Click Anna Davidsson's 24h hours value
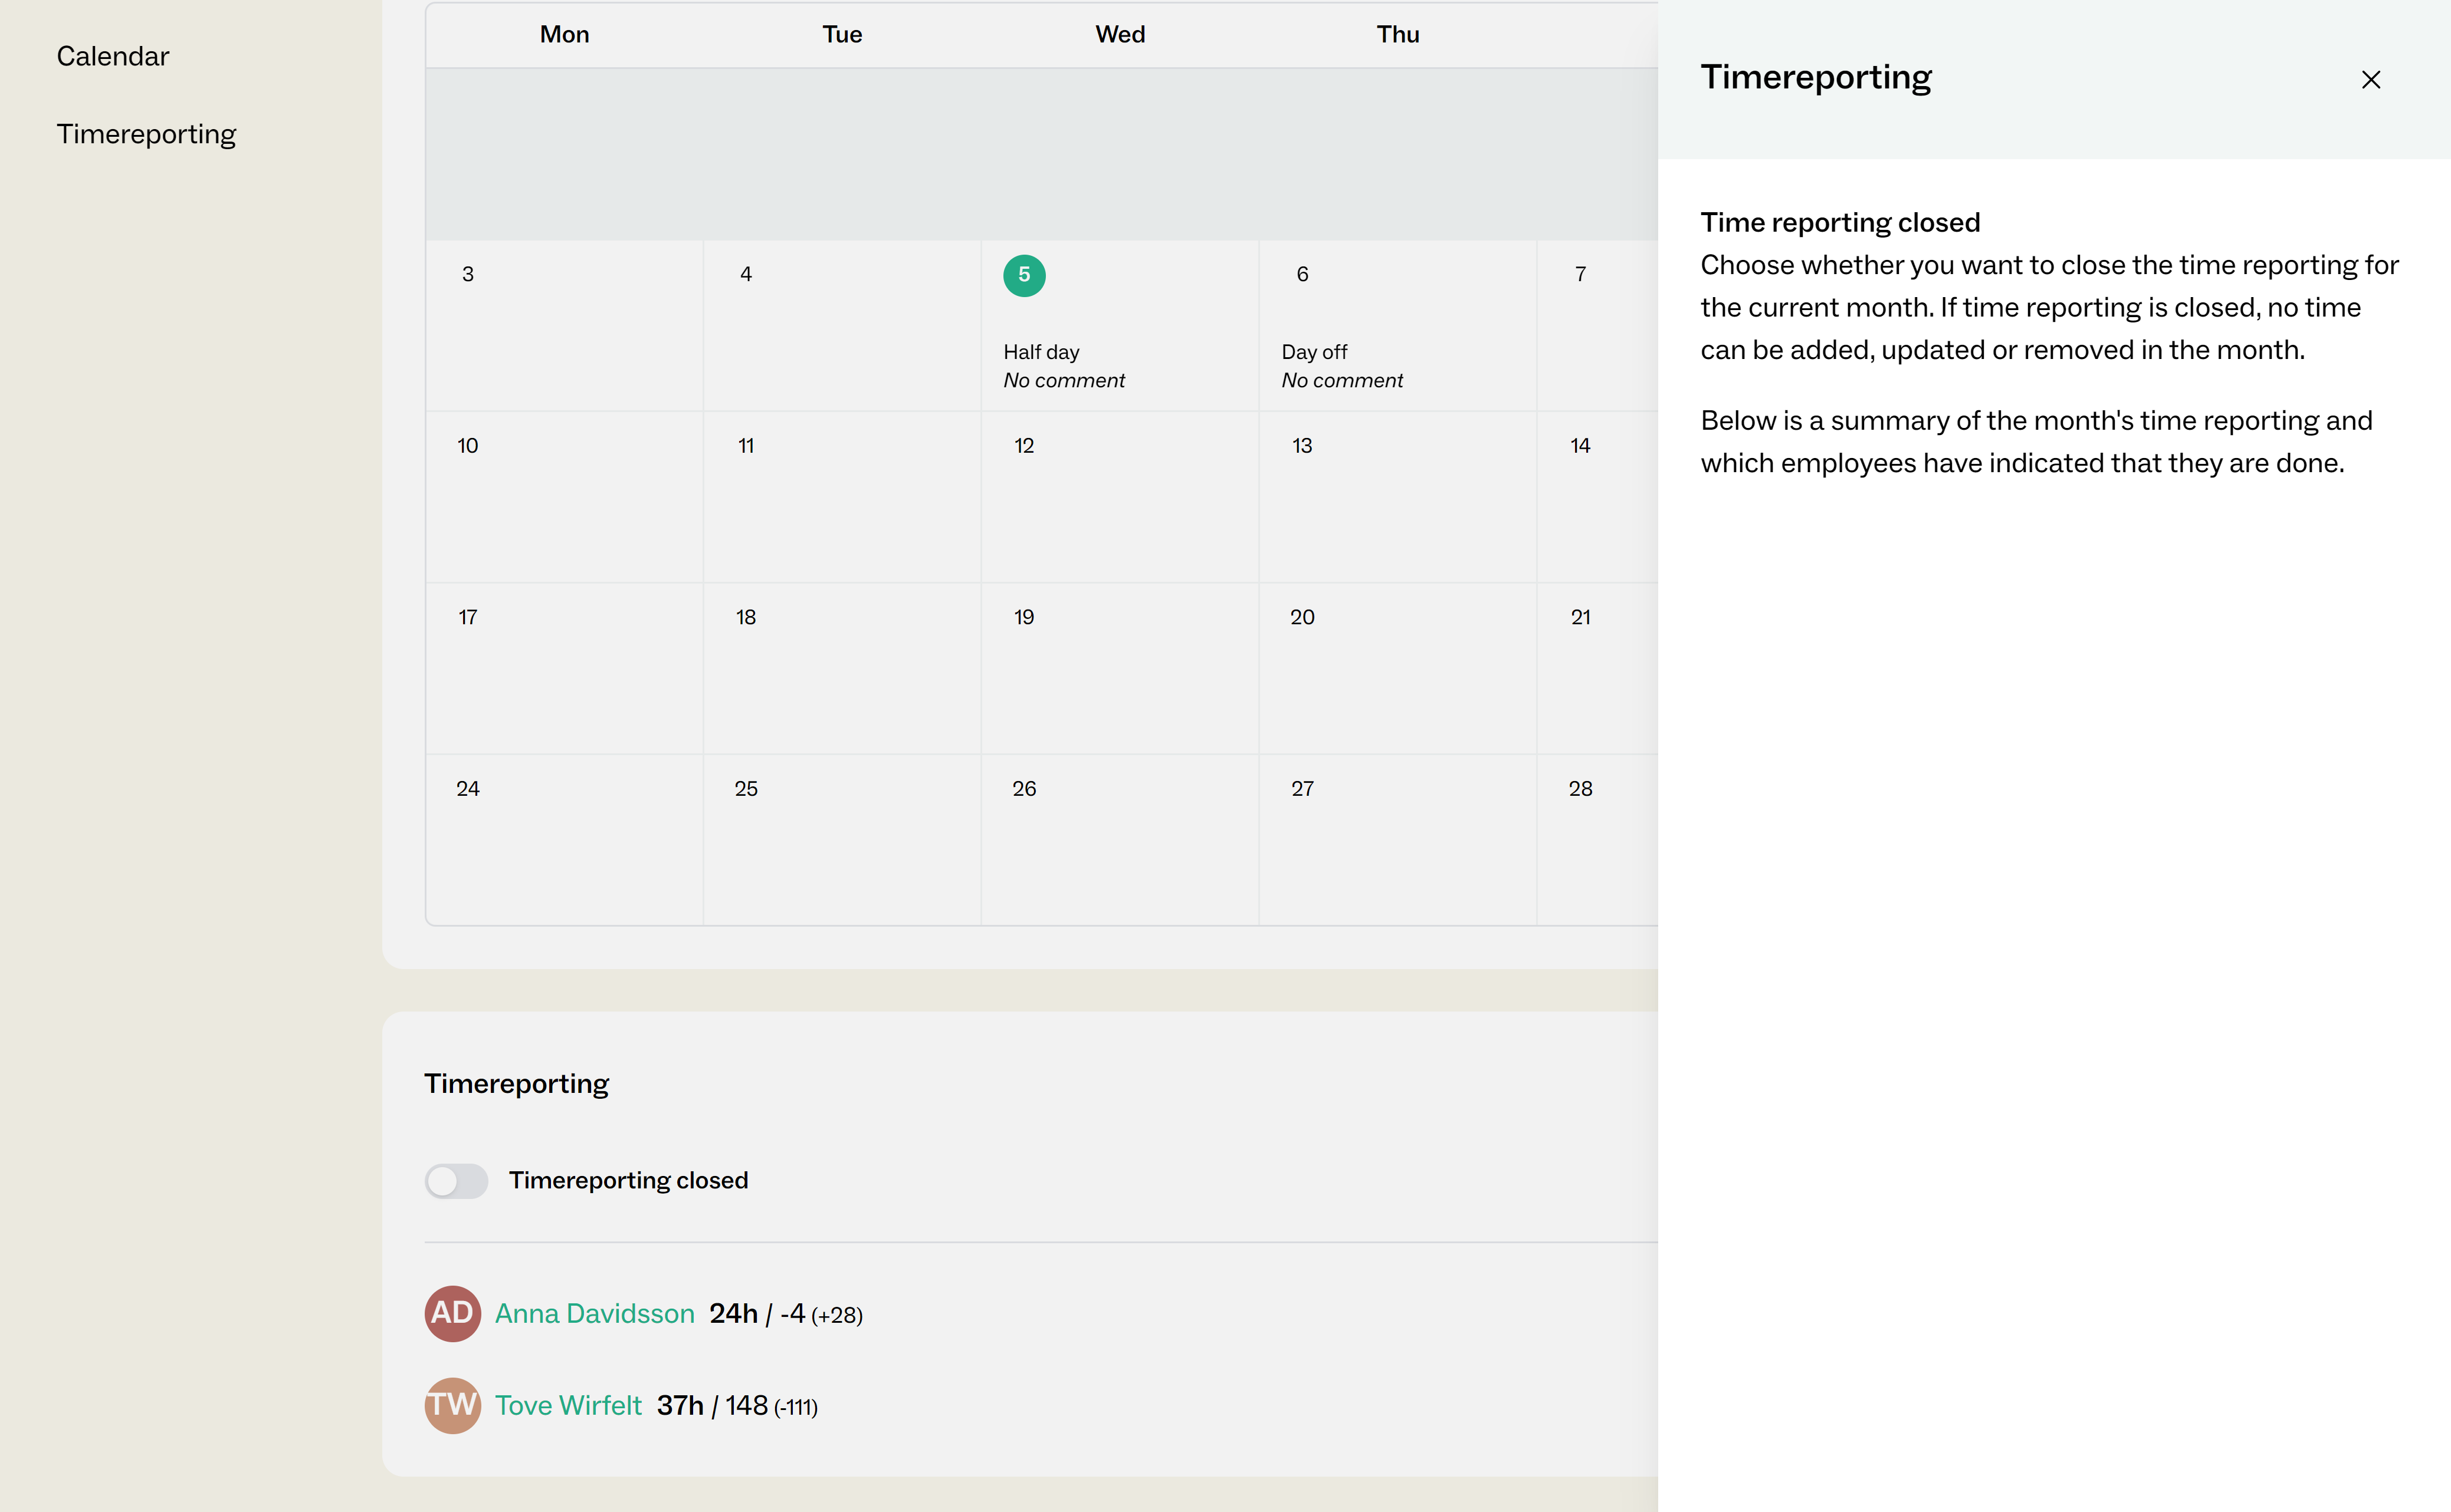 click(x=733, y=1314)
